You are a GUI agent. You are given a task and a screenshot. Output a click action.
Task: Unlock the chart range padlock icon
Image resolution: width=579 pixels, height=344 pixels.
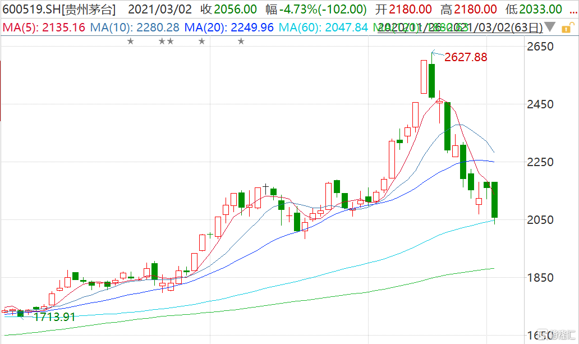point(568,27)
